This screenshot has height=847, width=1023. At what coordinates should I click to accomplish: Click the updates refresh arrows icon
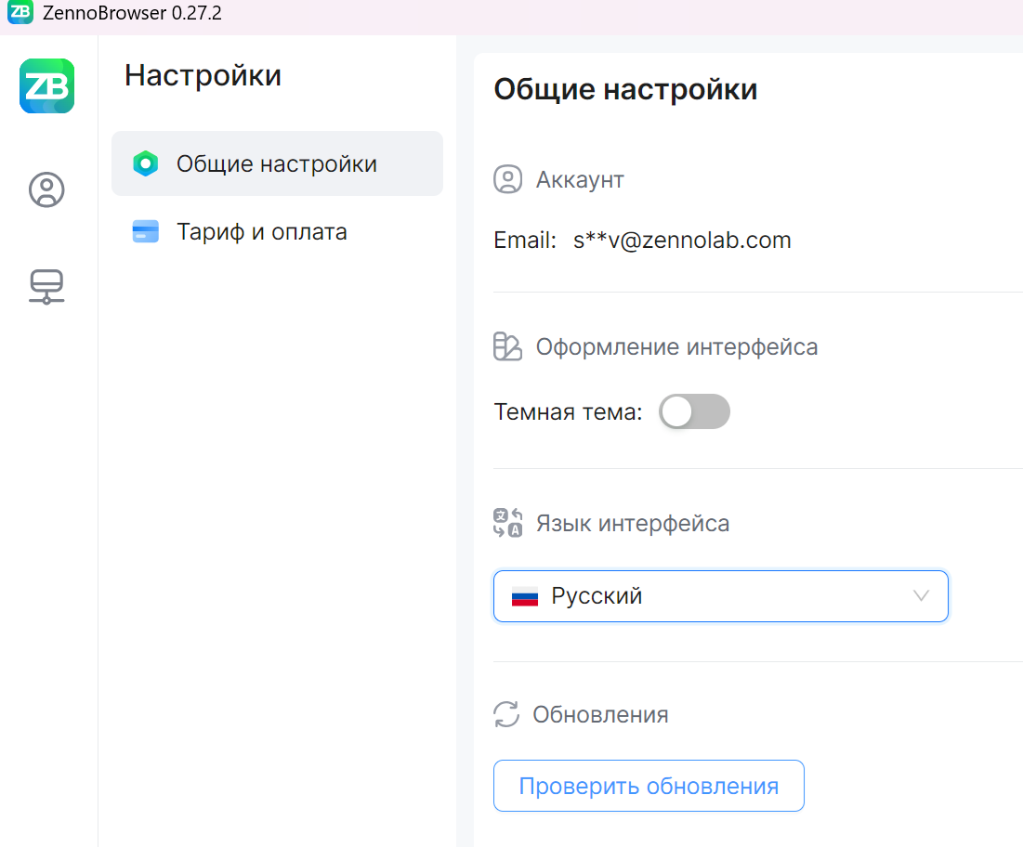coord(506,714)
